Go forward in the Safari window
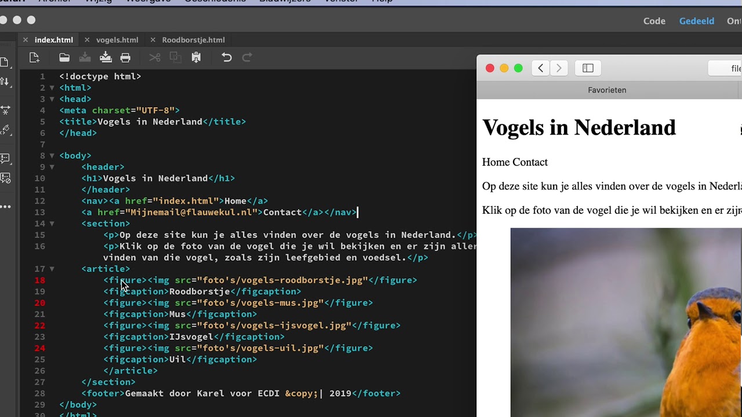 coord(559,68)
